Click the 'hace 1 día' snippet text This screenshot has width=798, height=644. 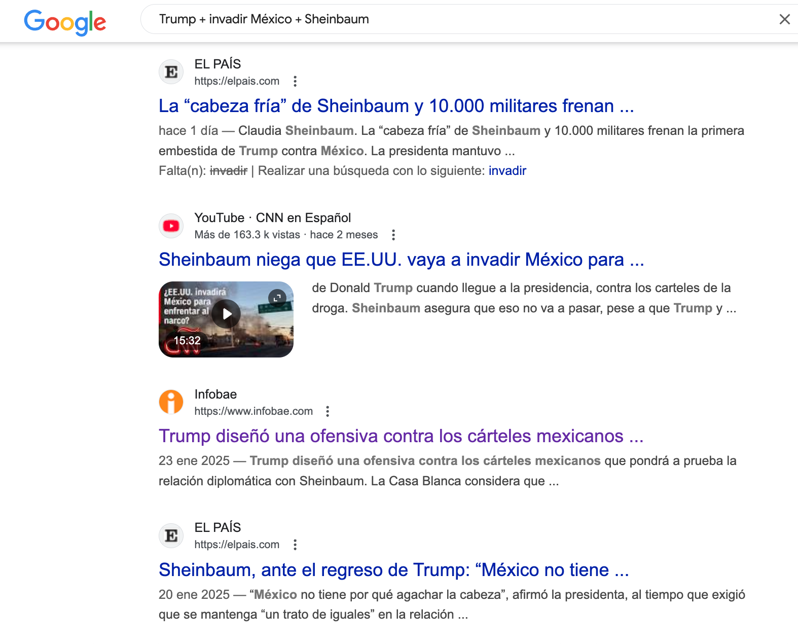tap(188, 131)
